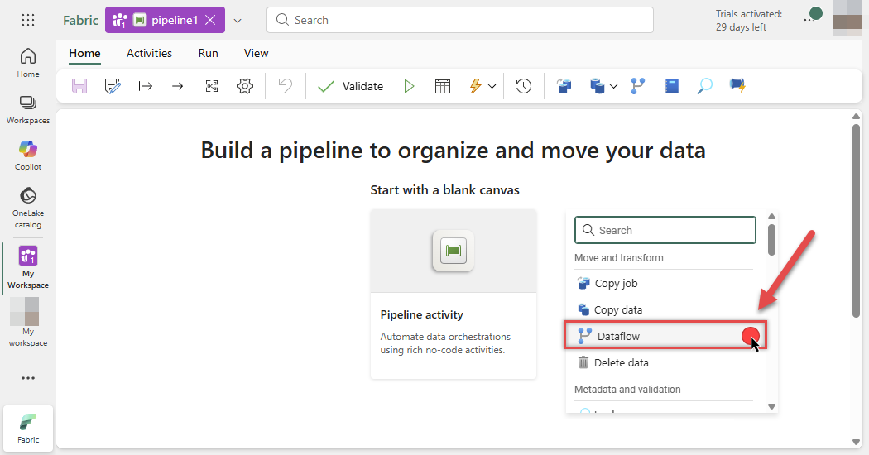869x455 pixels.
Task: Switch to the Activities tab
Action: pos(149,53)
